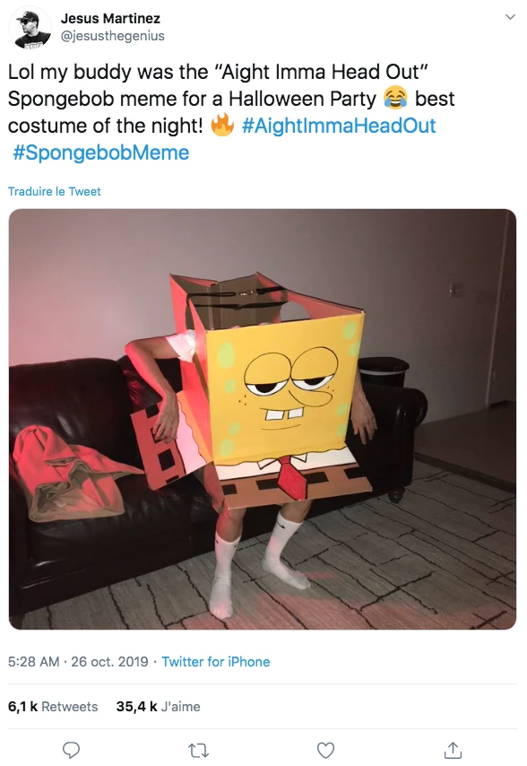Click the crying laughing emoji
The image size is (527, 766).
[x=395, y=99]
